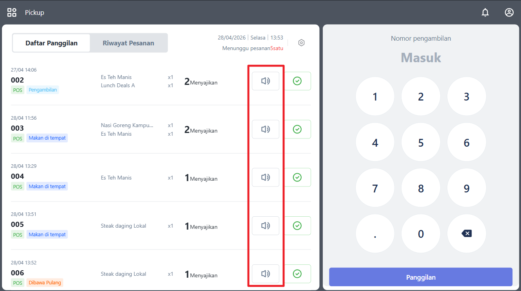Click the Masuk pickup number field
Viewport: 521px width, 291px height.
[x=421, y=58]
